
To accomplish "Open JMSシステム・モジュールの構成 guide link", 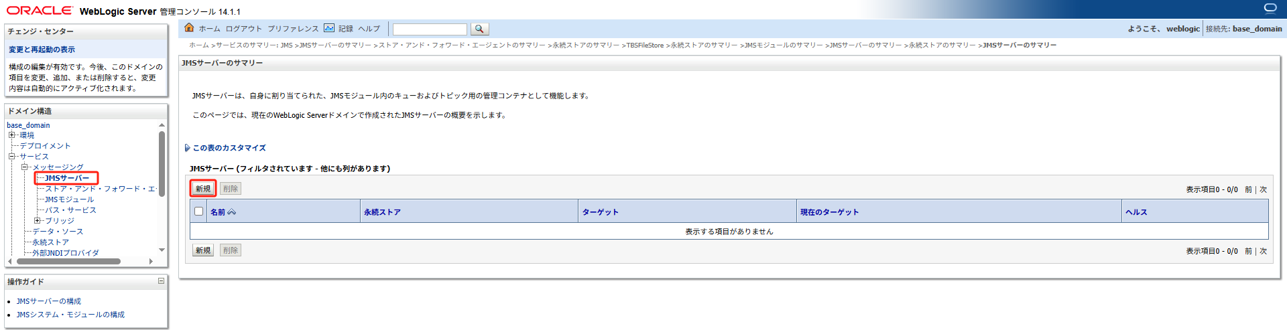I will point(70,315).
